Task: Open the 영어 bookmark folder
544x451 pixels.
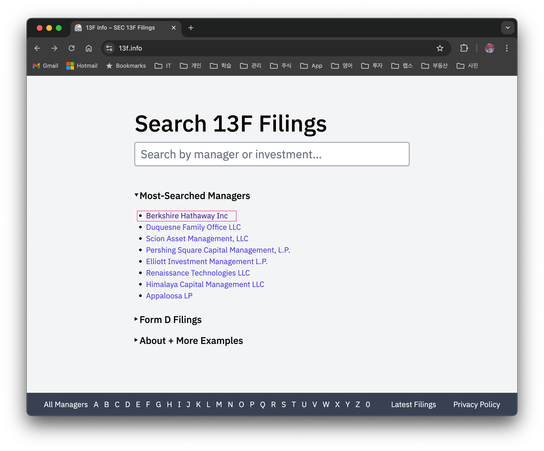Action: pos(342,66)
